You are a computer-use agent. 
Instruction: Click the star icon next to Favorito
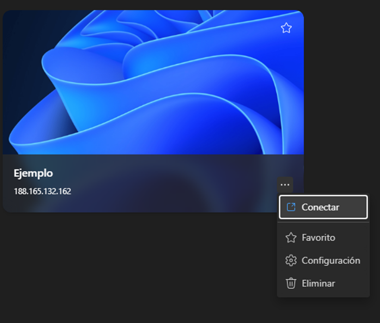tap(291, 238)
